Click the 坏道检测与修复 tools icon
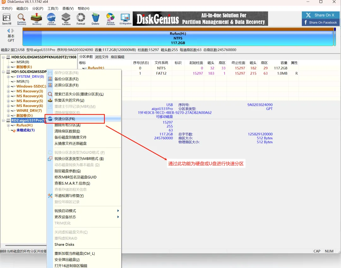Image resolution: width=341 pixels, height=268 pixels. [50, 196]
